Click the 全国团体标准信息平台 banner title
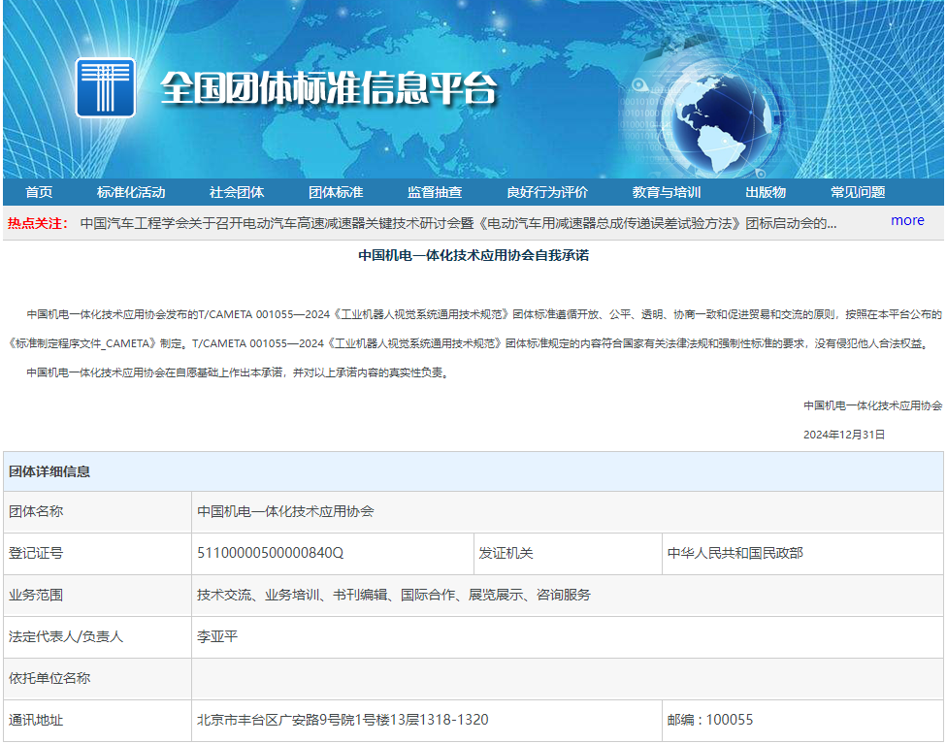Viewport: 947px width, 744px height. coord(328,89)
